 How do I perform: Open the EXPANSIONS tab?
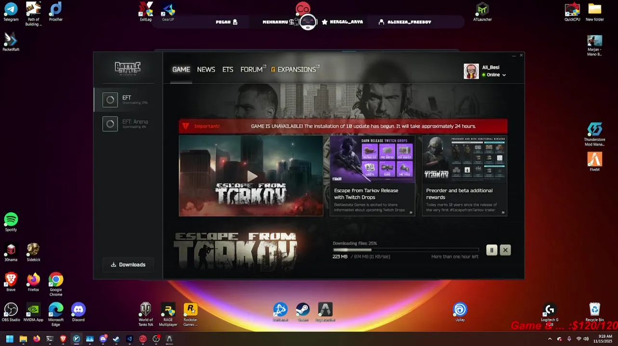[295, 70]
